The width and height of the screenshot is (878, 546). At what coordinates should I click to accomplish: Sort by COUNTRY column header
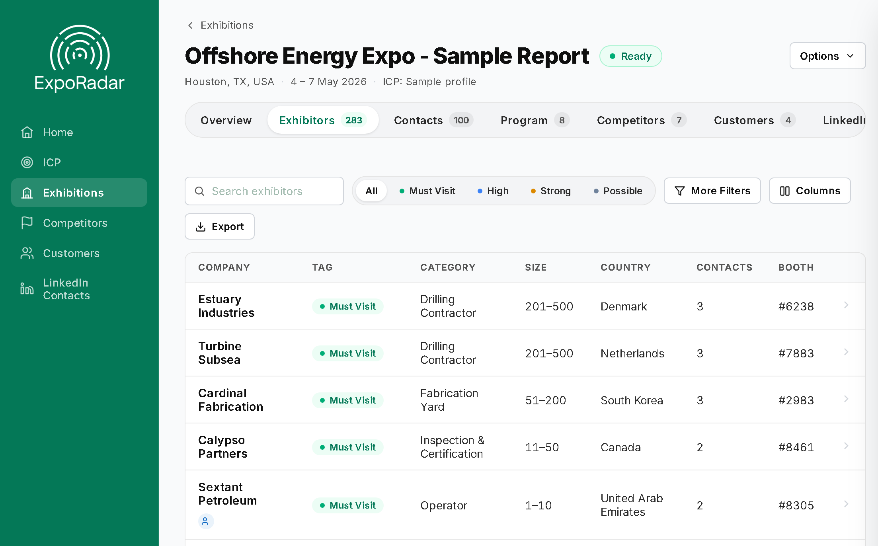[x=626, y=267]
